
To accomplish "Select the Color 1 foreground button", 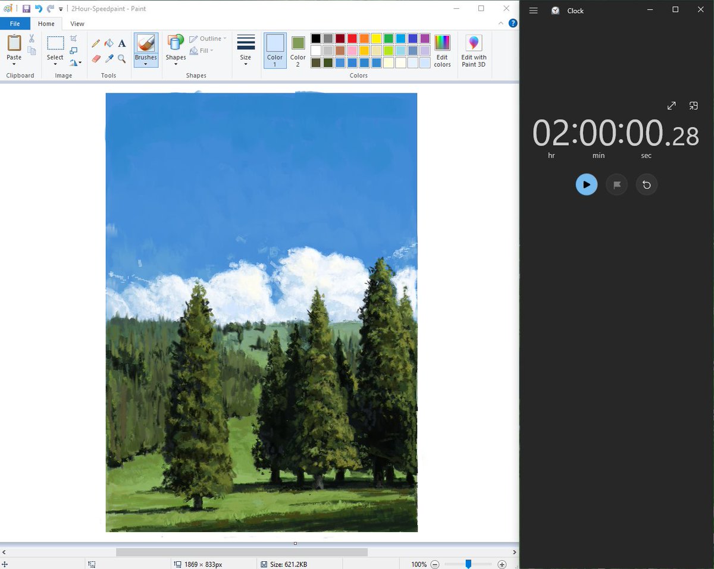I will pos(275,51).
